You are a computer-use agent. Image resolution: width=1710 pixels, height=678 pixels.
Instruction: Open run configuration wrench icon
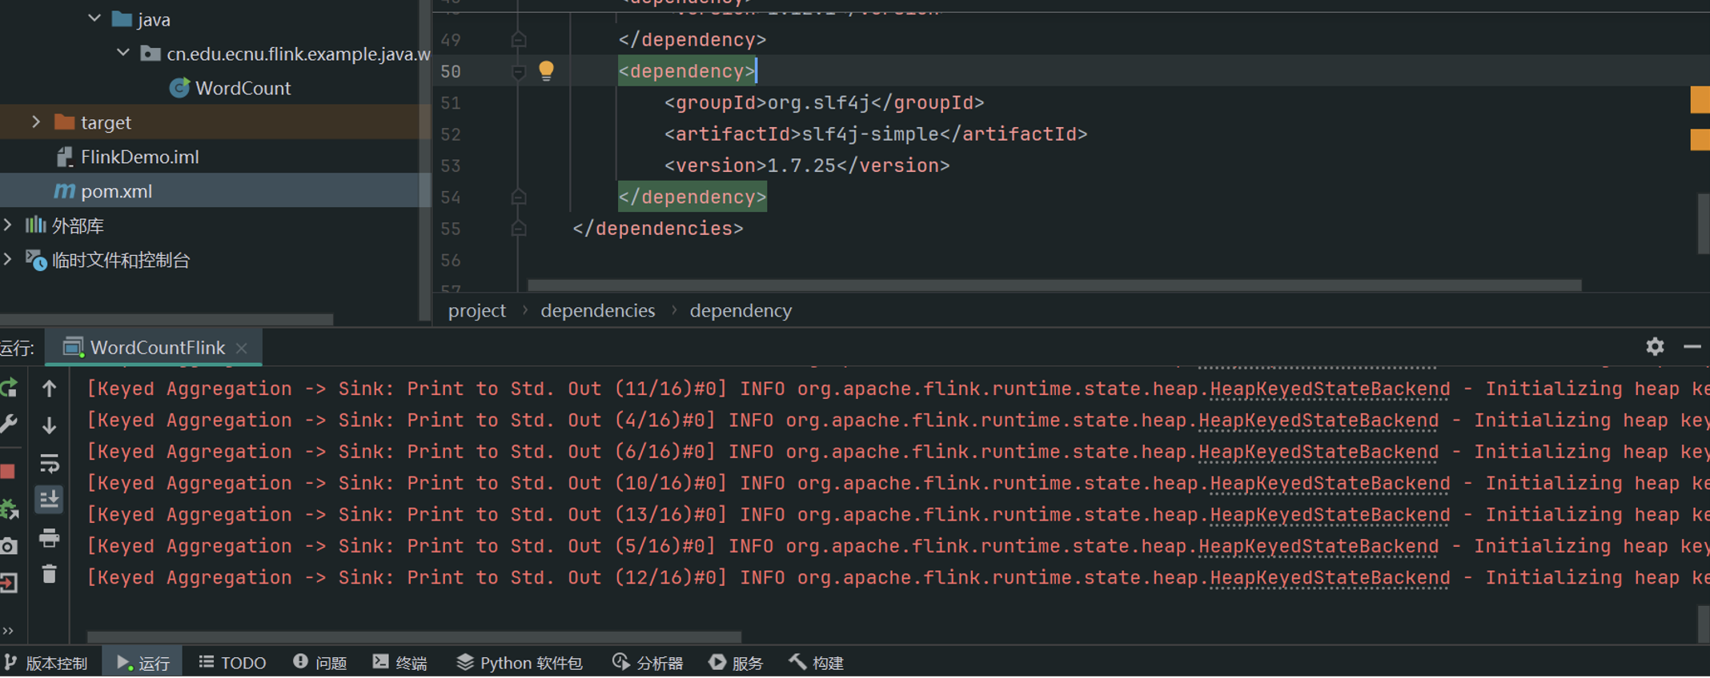pyautogui.click(x=9, y=423)
